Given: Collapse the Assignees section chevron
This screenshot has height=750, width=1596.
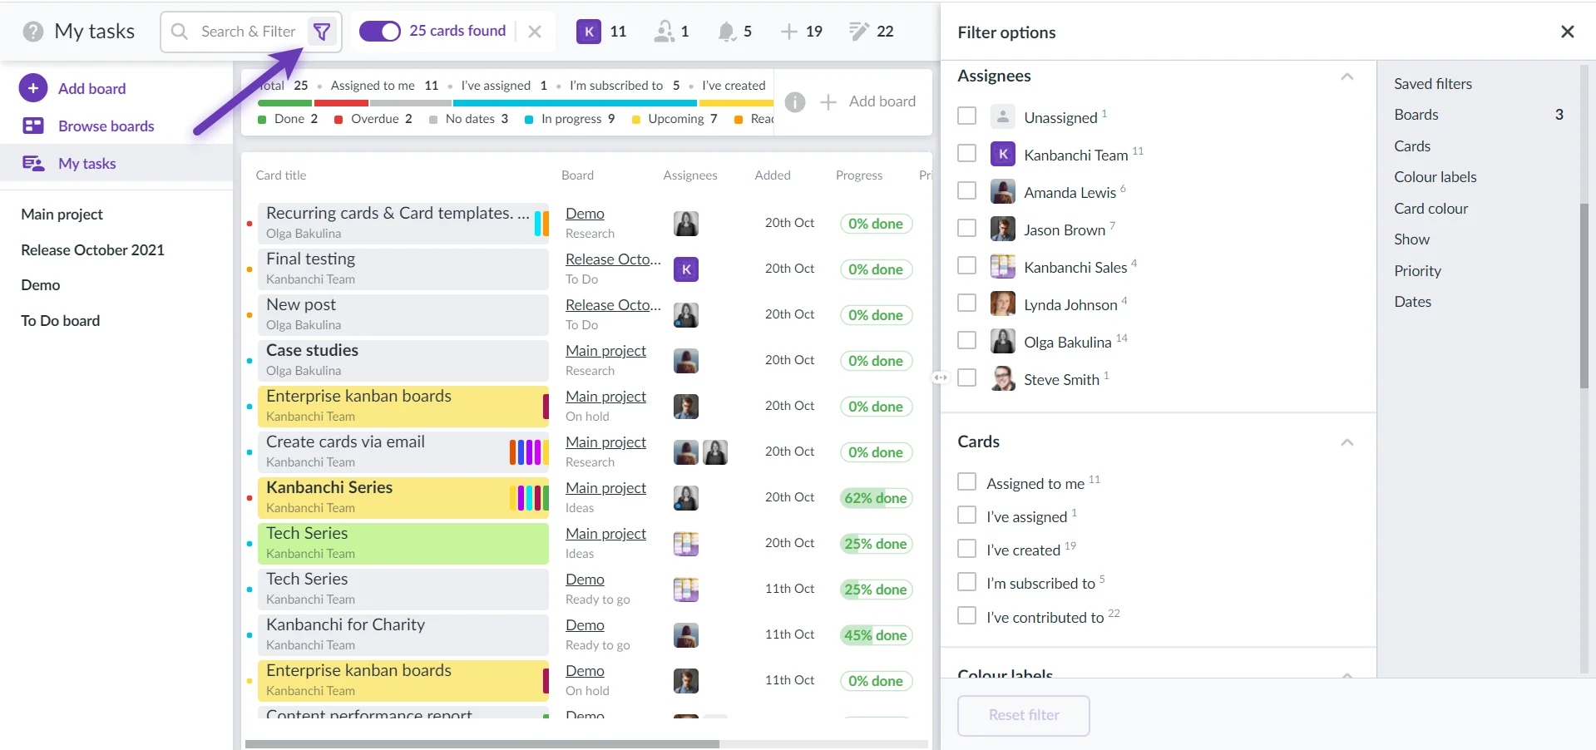Looking at the screenshot, I should coord(1347,76).
